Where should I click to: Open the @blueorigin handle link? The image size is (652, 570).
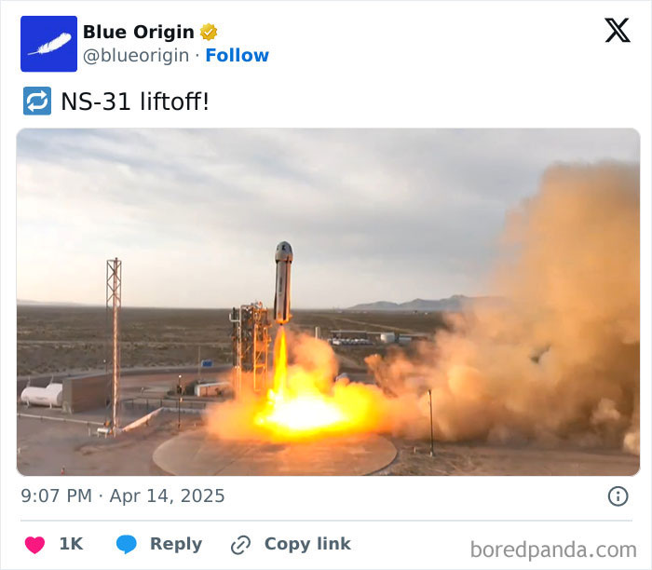(136, 56)
